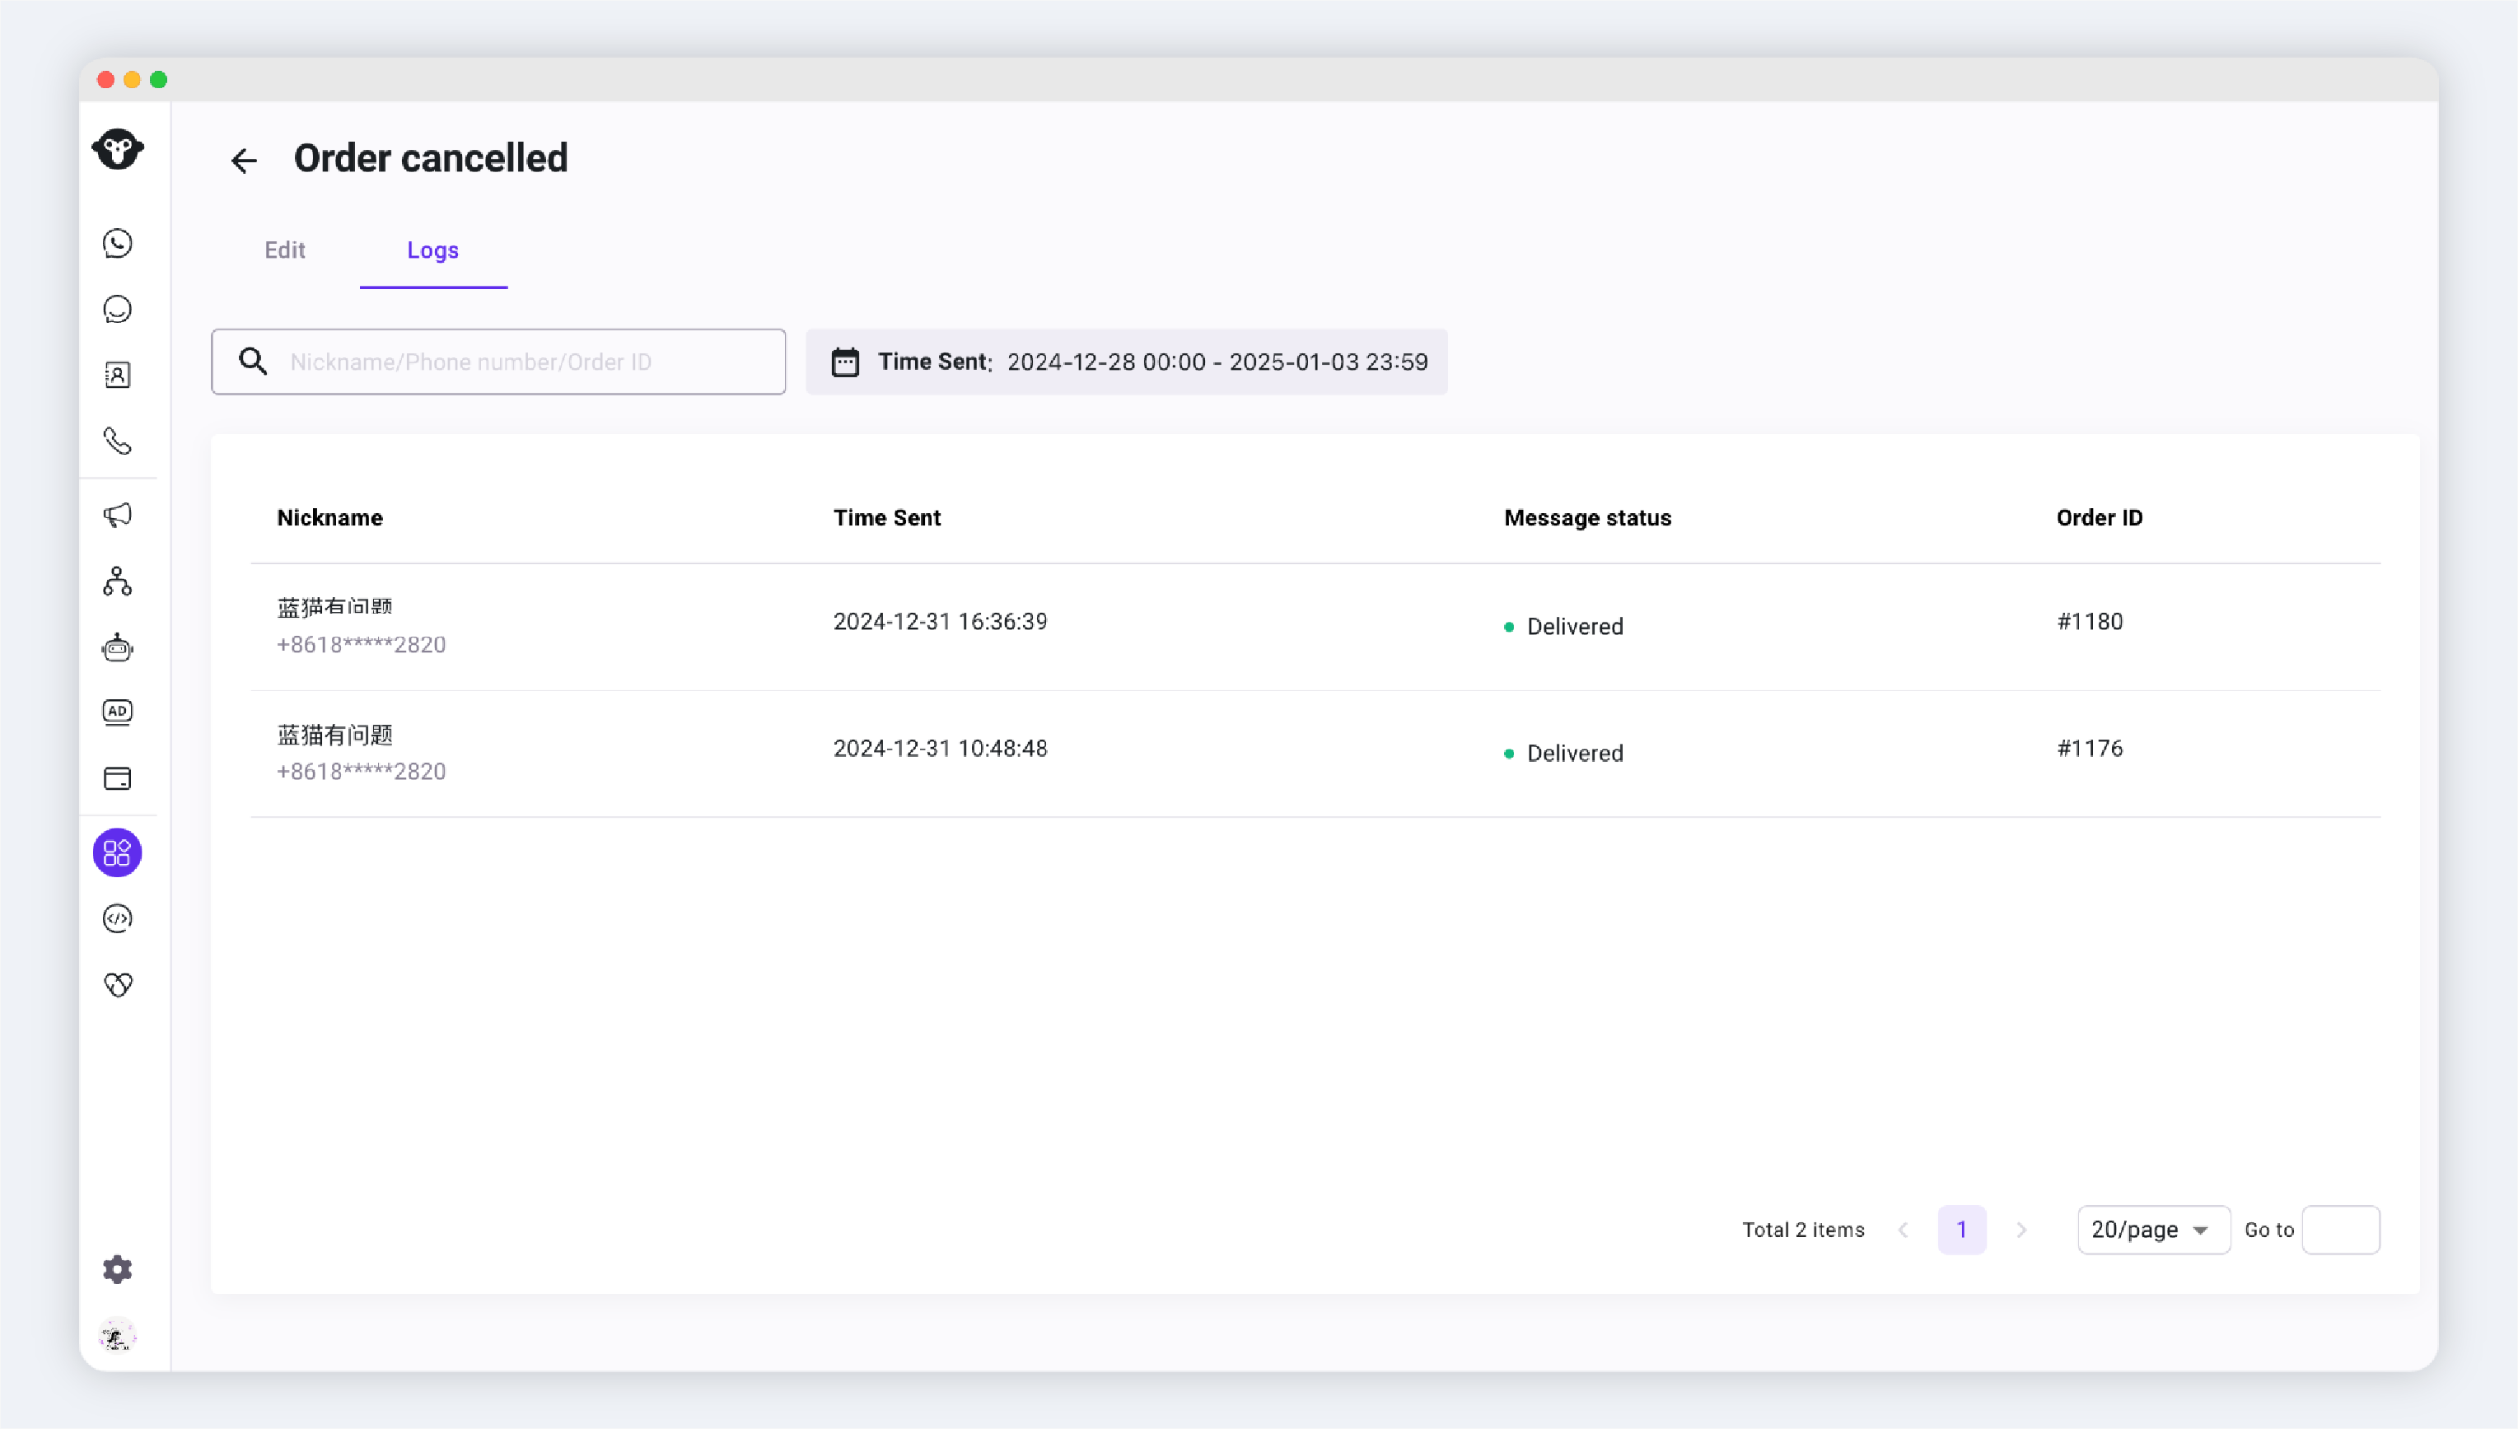Open the AD ads sidebar icon
The image size is (2518, 1429).
pos(118,712)
